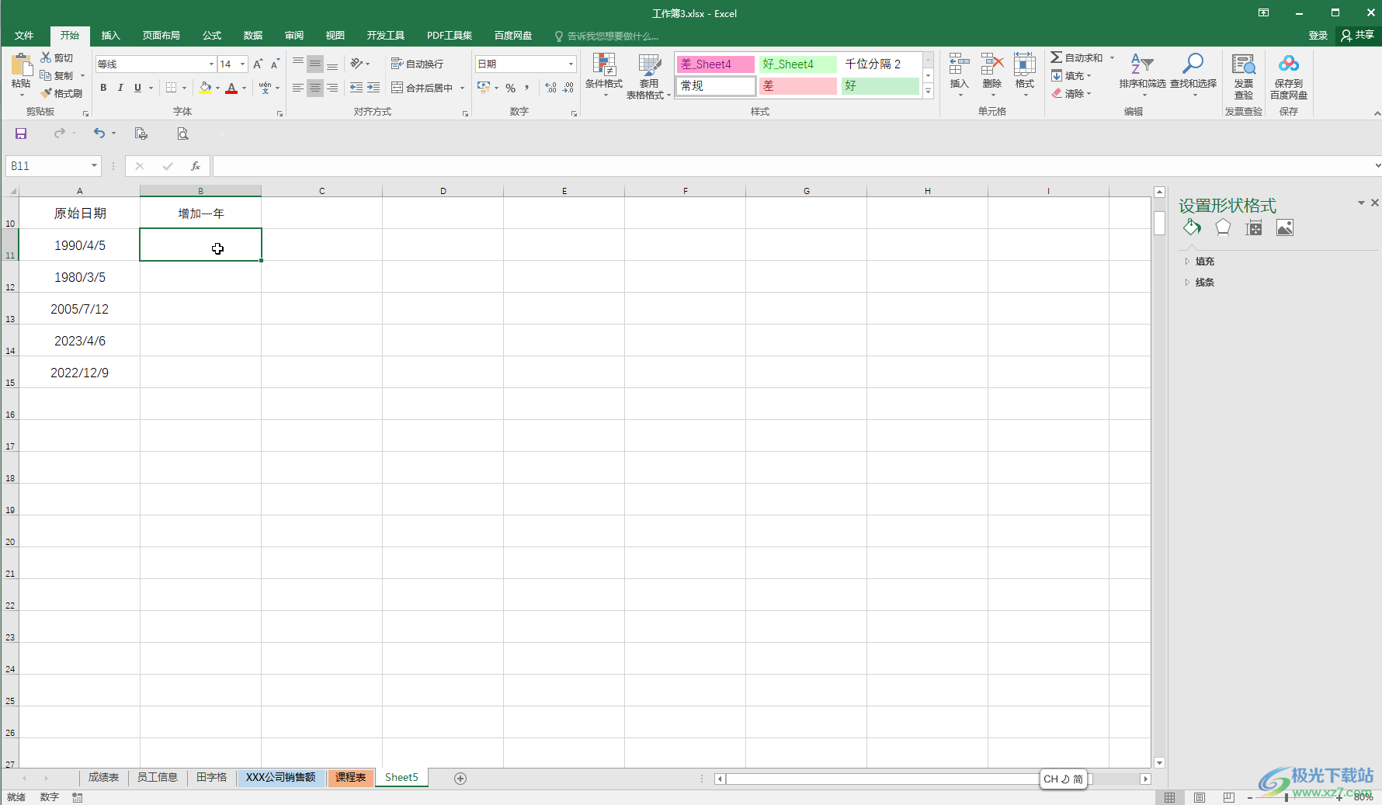1382x805 pixels.
Task: Expand the cell styles gallery
Action: tap(928, 91)
